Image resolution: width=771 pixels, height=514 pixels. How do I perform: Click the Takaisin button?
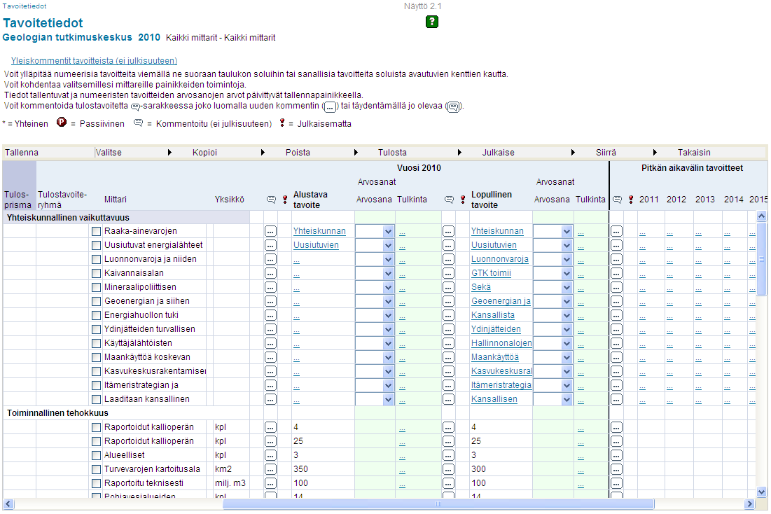coord(694,153)
